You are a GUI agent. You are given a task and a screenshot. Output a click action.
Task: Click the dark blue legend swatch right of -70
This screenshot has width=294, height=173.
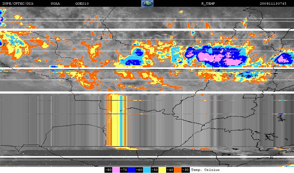(132, 170)
